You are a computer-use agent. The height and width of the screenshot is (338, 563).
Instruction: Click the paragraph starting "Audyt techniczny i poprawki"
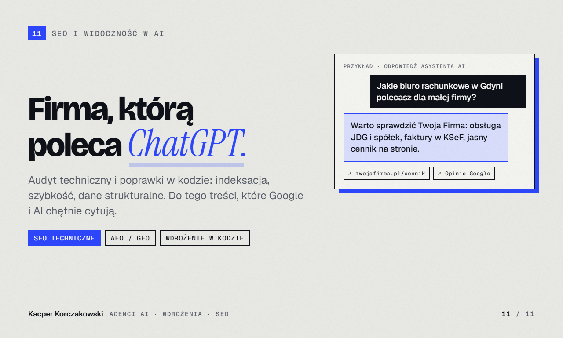tap(166, 196)
